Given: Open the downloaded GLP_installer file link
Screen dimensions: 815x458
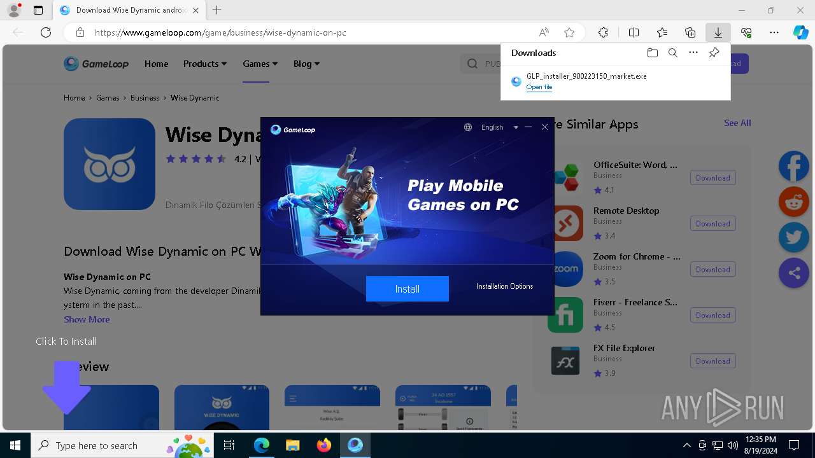Looking at the screenshot, I should (x=539, y=87).
